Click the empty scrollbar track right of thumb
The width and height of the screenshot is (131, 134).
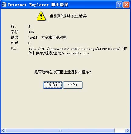(x=120, y=131)
